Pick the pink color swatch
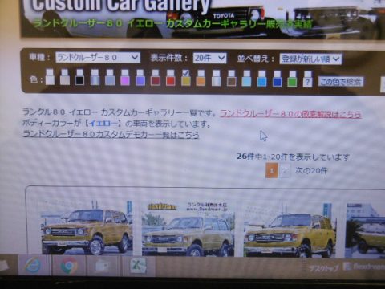 click(x=125, y=80)
